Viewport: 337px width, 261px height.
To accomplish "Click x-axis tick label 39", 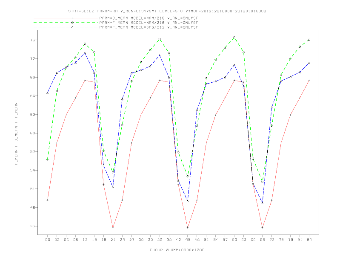I will click(169, 240).
